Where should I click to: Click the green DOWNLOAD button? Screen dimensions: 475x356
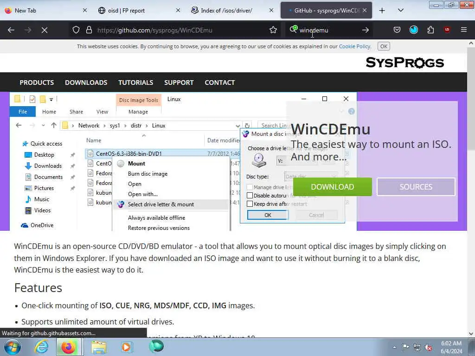(332, 187)
